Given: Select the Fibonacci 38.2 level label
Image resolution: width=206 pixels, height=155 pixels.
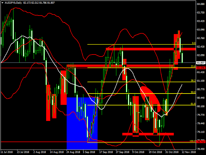Looking at the screenshot, I should pos(193,80).
